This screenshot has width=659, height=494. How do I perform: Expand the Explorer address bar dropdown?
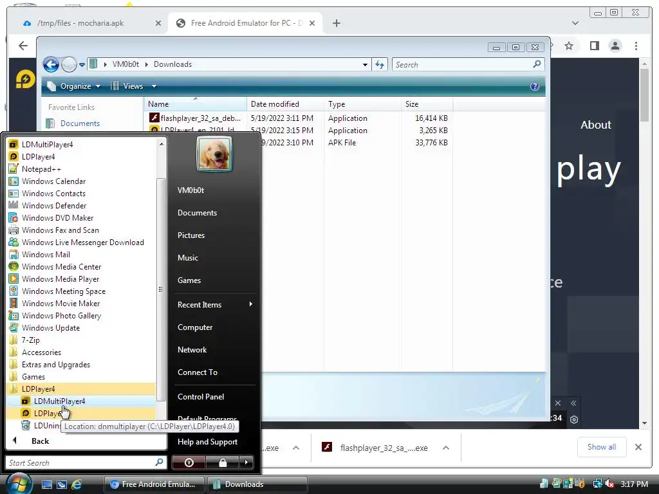[365, 65]
